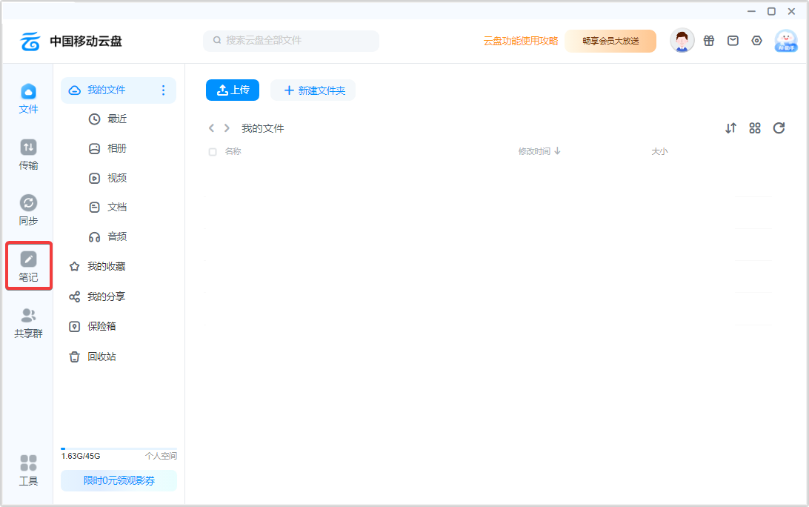Click the 上传 upload button
The width and height of the screenshot is (809, 507).
[232, 90]
